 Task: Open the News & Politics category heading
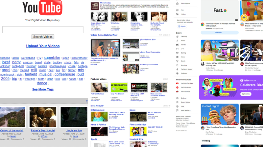98,125
